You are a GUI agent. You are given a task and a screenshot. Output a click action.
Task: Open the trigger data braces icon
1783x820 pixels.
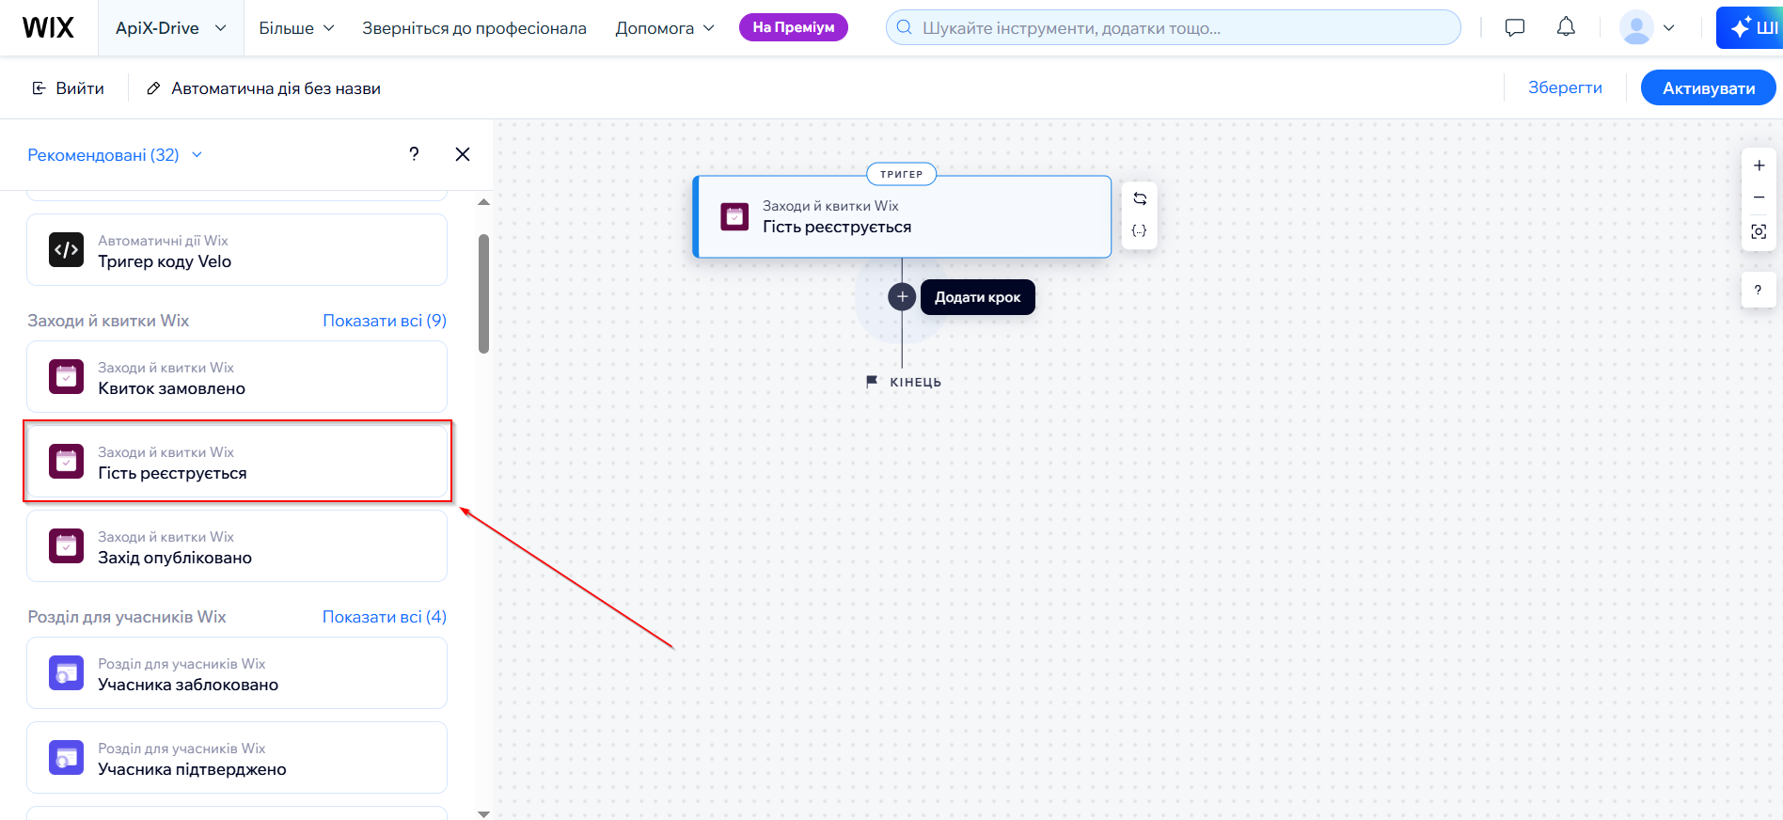1140,230
